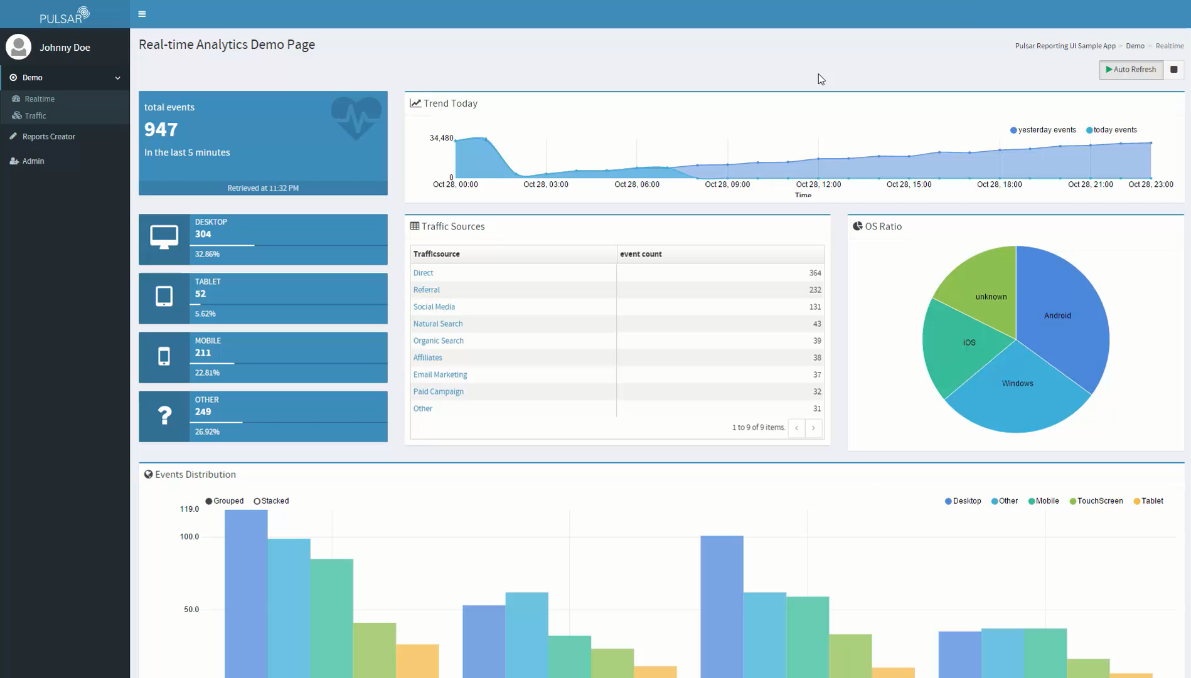Open the Natural Search link
This screenshot has height=678, width=1191.
(437, 324)
